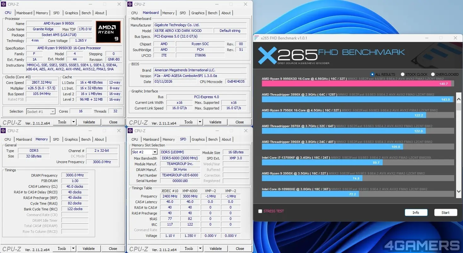Click the Start button in x265 Benchmark

pos(446,213)
